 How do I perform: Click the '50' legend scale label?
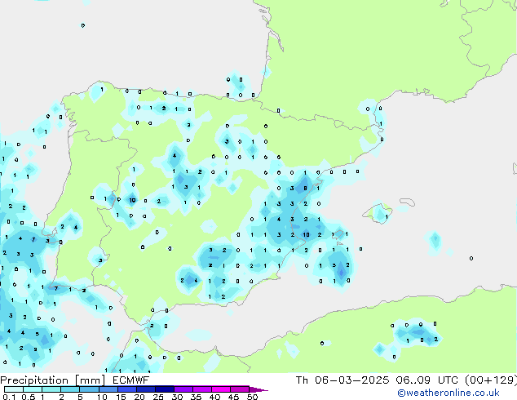pyautogui.click(x=252, y=397)
